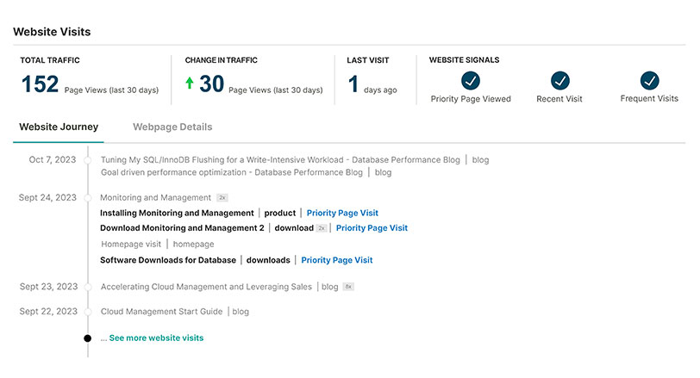The width and height of the screenshot is (700, 378).
Task: Open Priority Page Visit link for Software Downloads
Action: pyautogui.click(x=337, y=260)
